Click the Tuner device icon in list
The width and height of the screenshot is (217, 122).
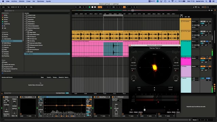(x=28, y=52)
